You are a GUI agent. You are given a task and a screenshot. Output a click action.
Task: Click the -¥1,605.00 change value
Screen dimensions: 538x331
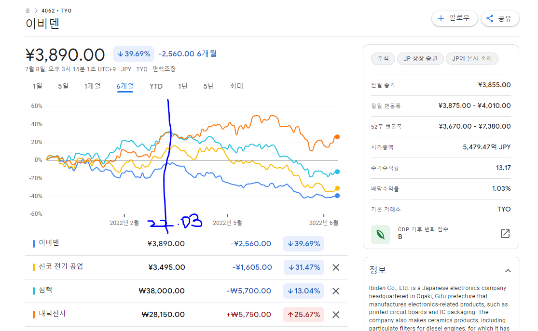(x=252, y=267)
